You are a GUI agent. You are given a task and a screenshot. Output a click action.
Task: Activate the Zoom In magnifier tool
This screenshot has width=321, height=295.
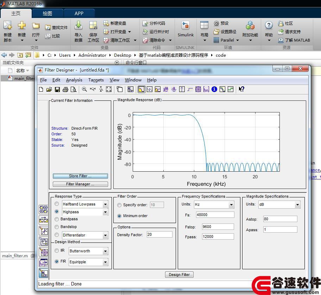coord(84,89)
